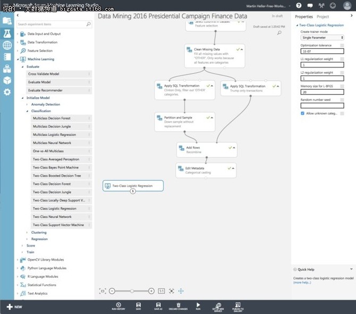Select Two-Class Support Vector Machine module
356x314 pixels.
[x=61, y=225]
